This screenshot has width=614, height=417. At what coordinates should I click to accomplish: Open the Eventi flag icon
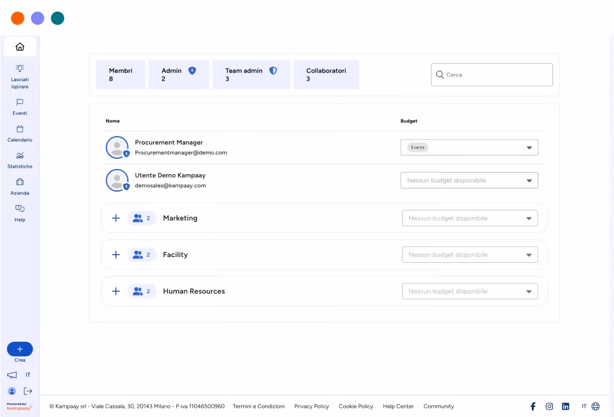20,102
